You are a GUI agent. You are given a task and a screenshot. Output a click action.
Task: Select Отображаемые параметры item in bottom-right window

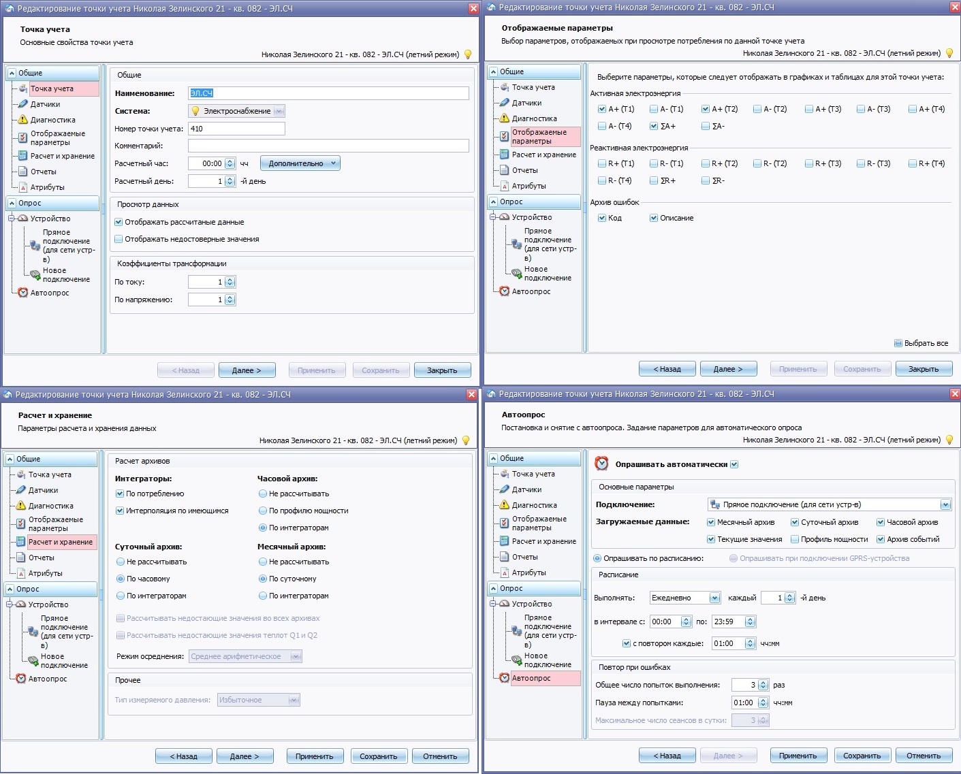point(539,523)
